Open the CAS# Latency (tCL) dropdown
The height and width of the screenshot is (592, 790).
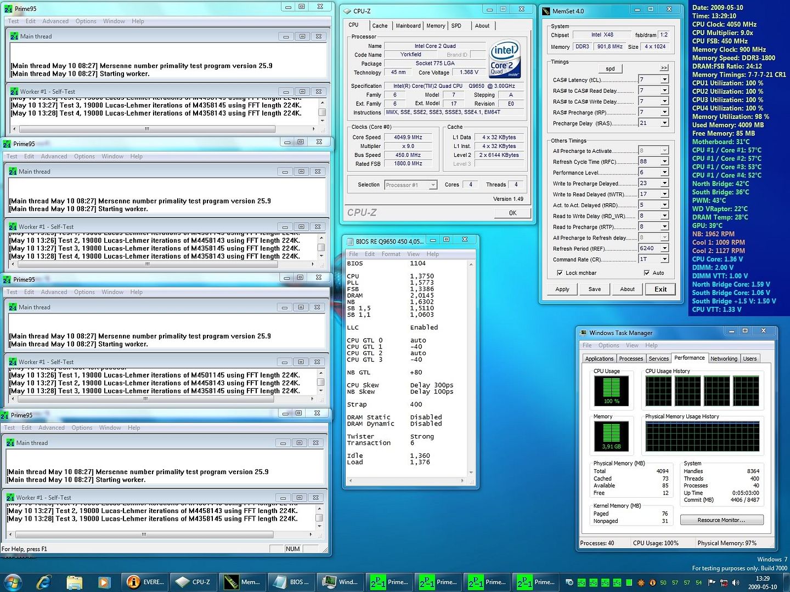point(664,79)
